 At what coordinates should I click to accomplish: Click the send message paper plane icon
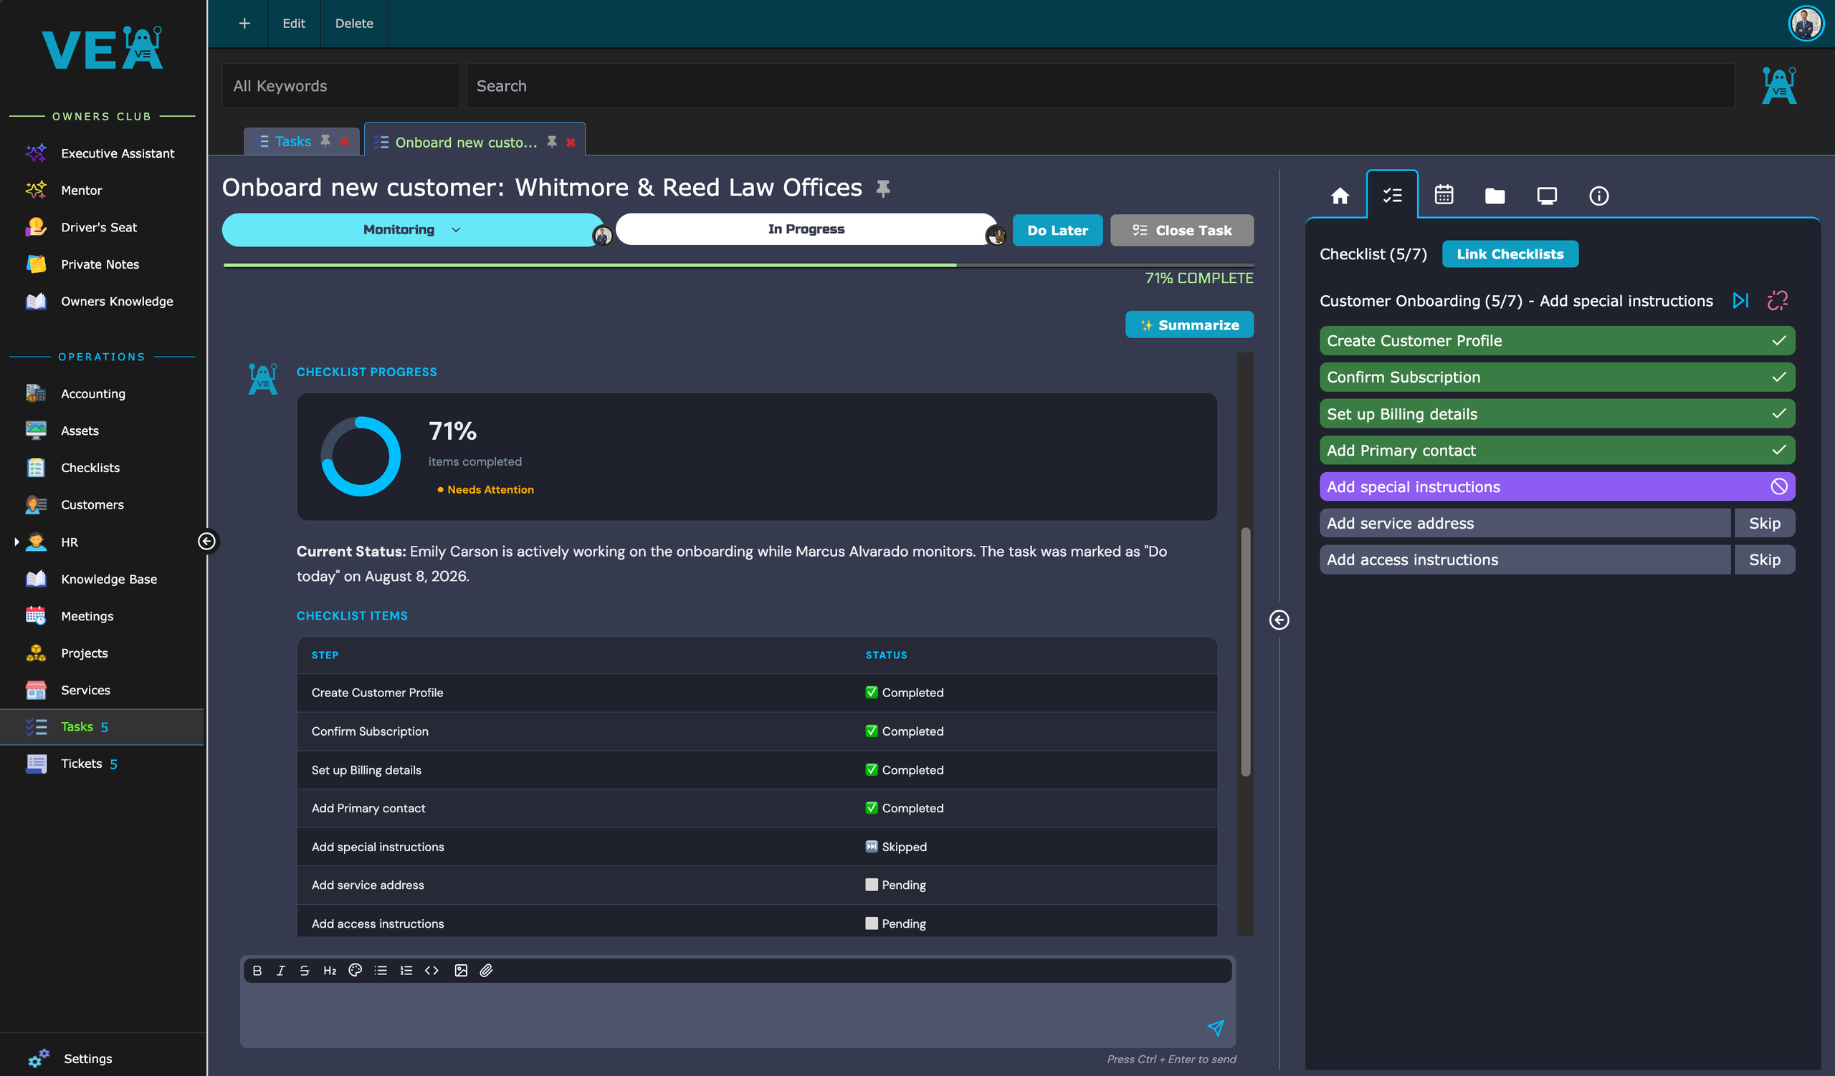click(x=1215, y=1027)
